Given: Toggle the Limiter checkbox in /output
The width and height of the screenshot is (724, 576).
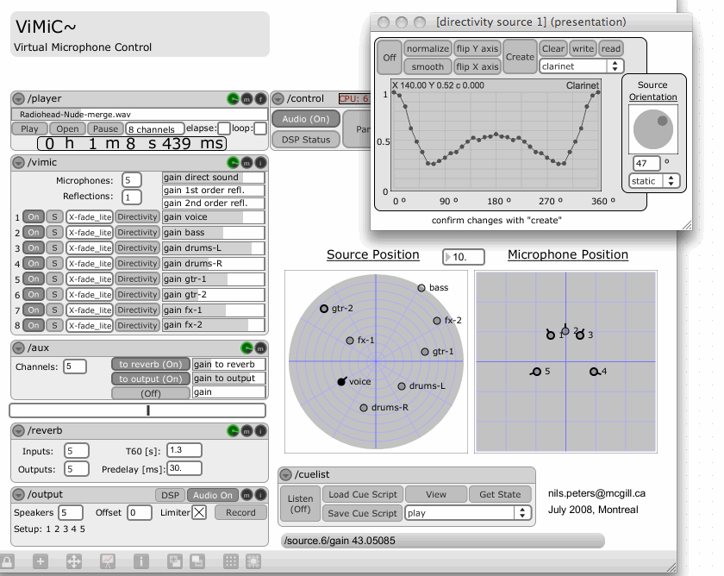Looking at the screenshot, I should pos(199,512).
